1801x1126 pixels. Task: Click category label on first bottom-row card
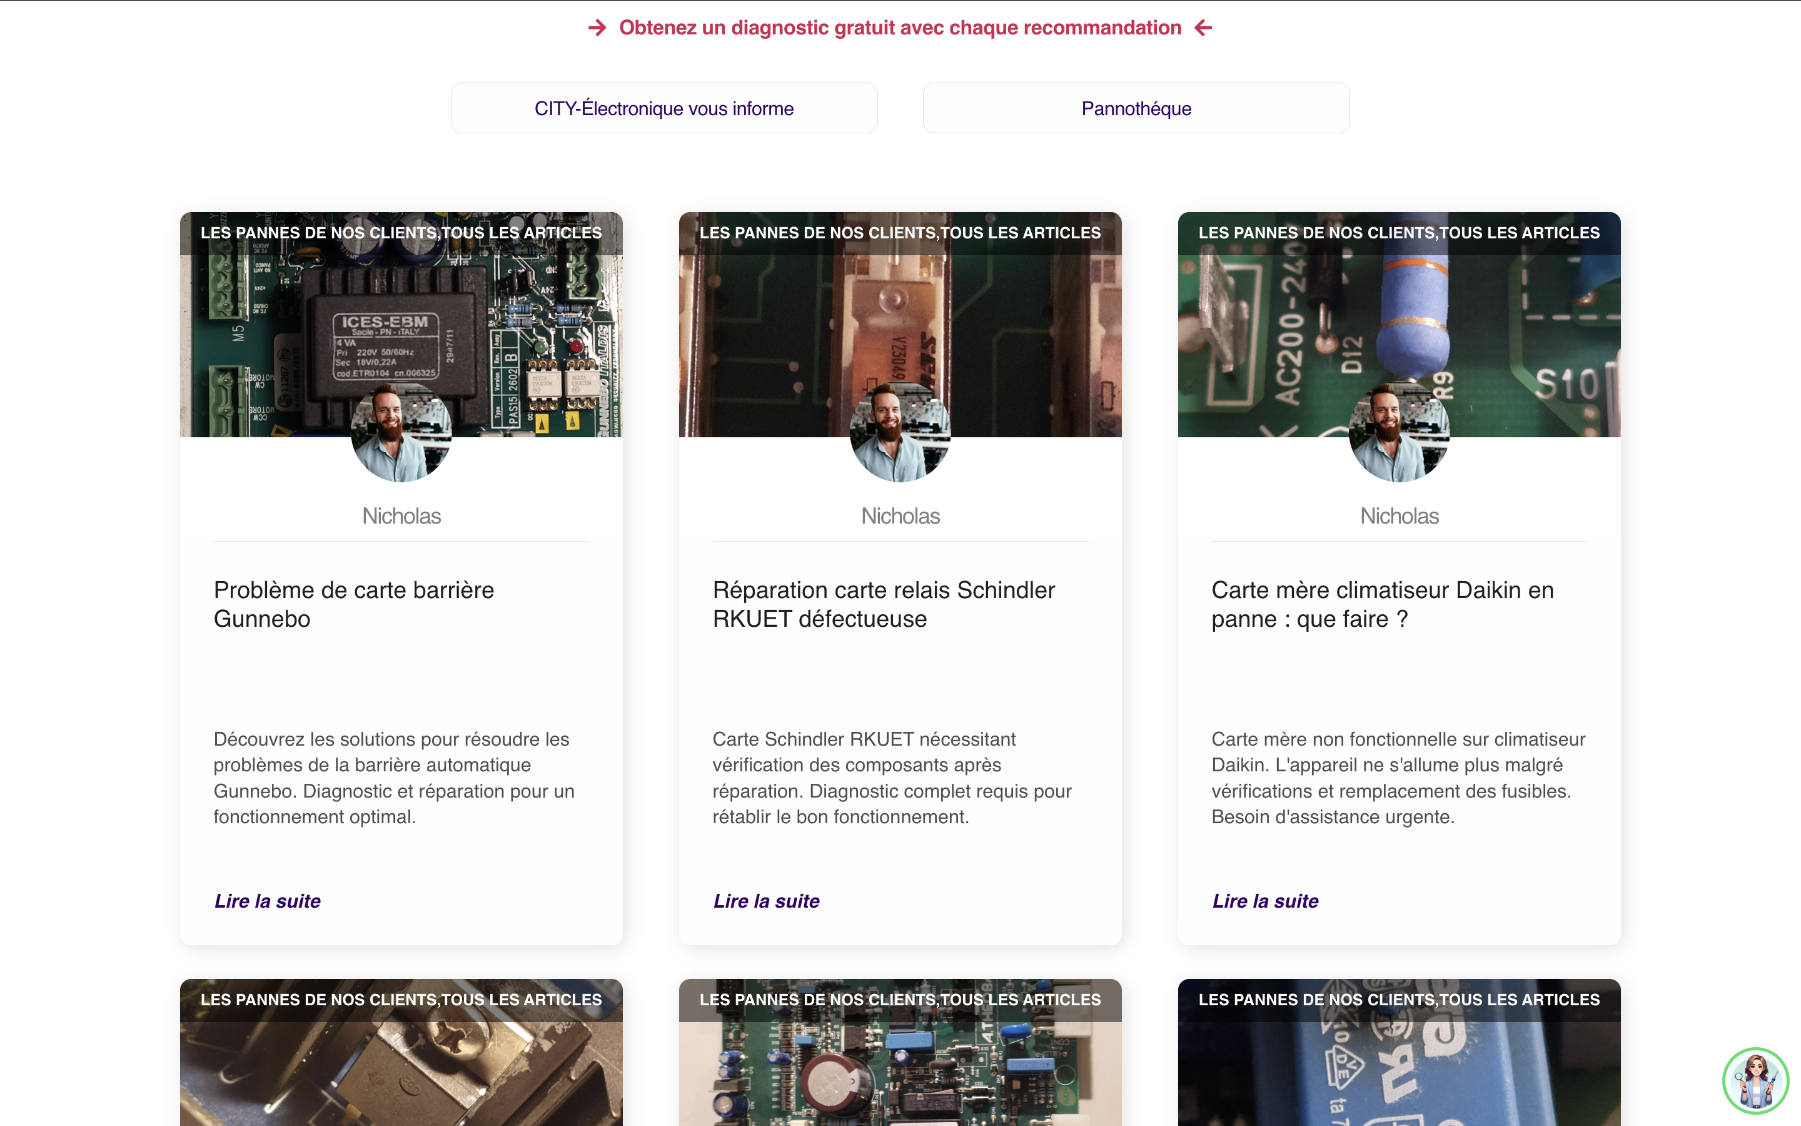(x=401, y=1000)
